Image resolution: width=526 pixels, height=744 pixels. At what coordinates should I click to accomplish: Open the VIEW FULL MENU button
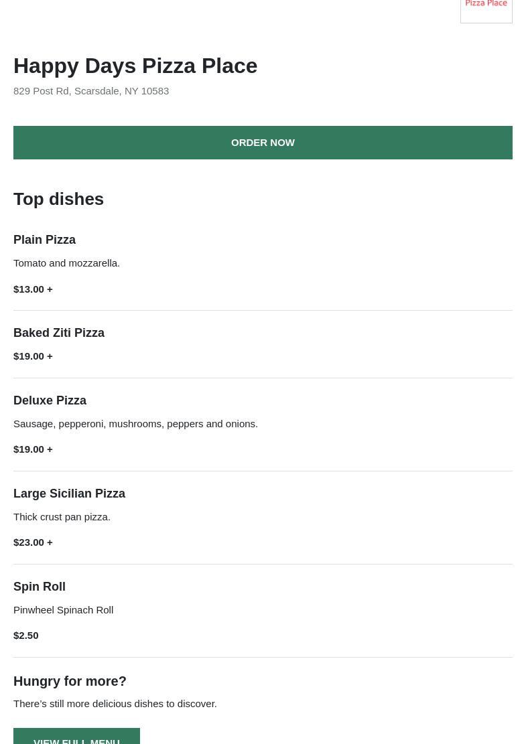click(76, 738)
